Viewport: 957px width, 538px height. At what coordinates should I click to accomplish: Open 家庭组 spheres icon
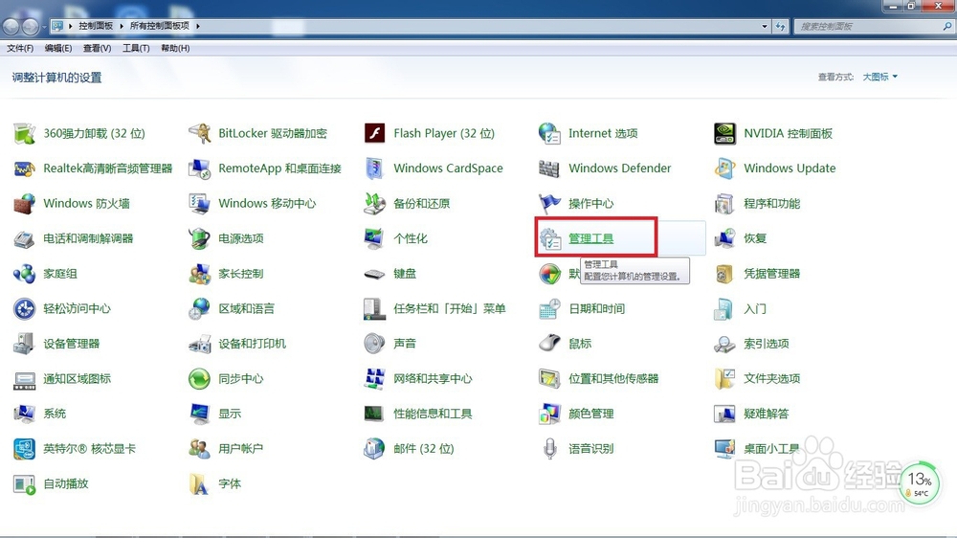pos(25,273)
